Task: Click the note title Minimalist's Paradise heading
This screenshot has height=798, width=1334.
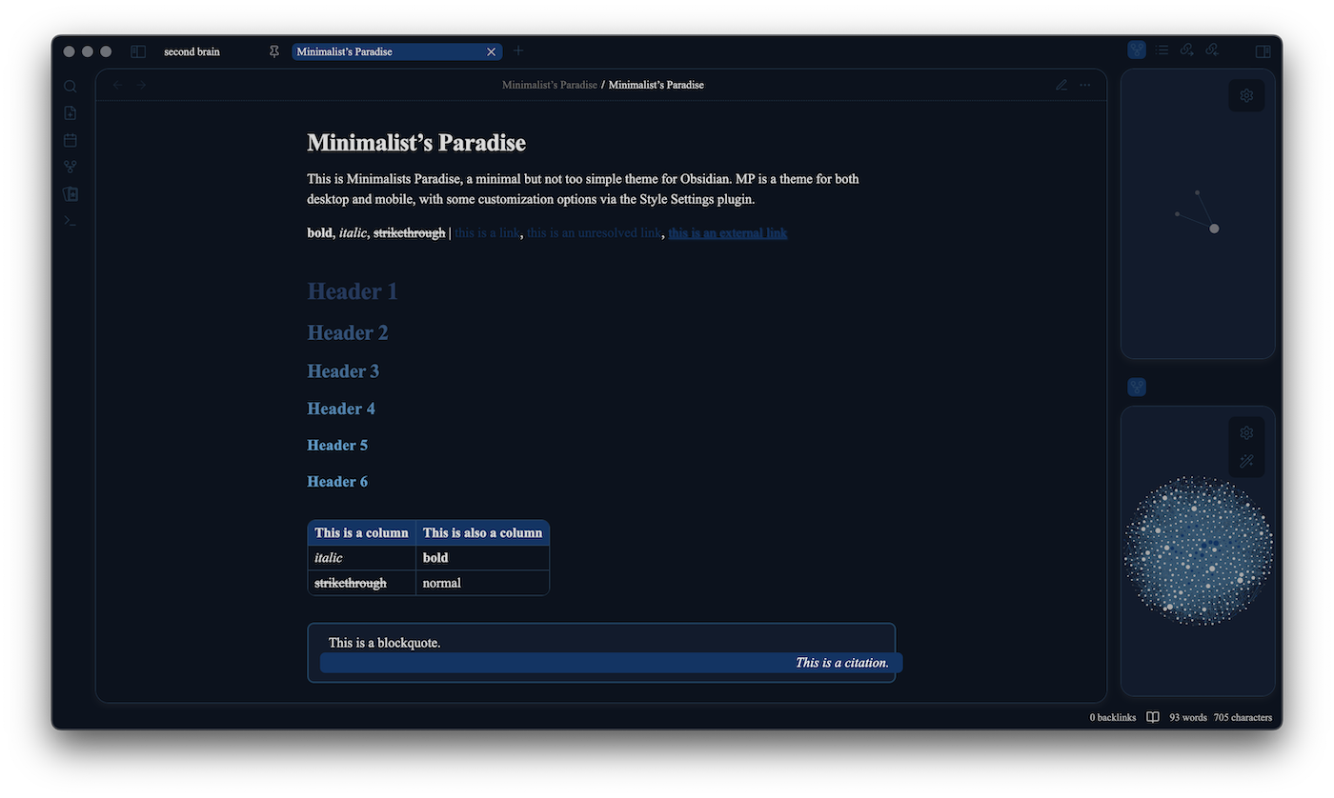Action: tap(416, 143)
